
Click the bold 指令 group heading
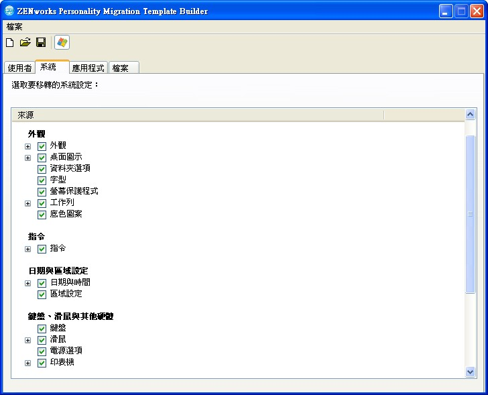click(x=36, y=237)
